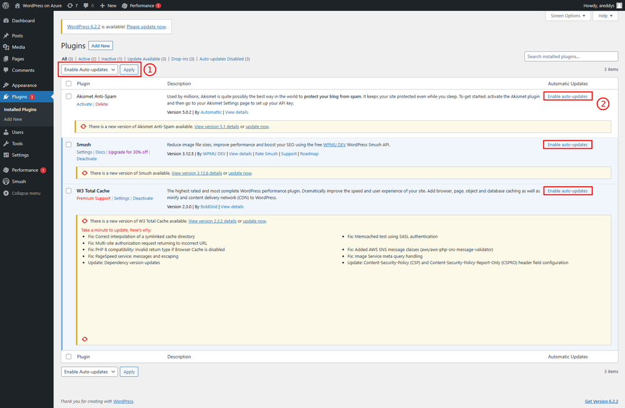Click the Media icon in sidebar
Screen dimensions: 625x408
[6, 47]
